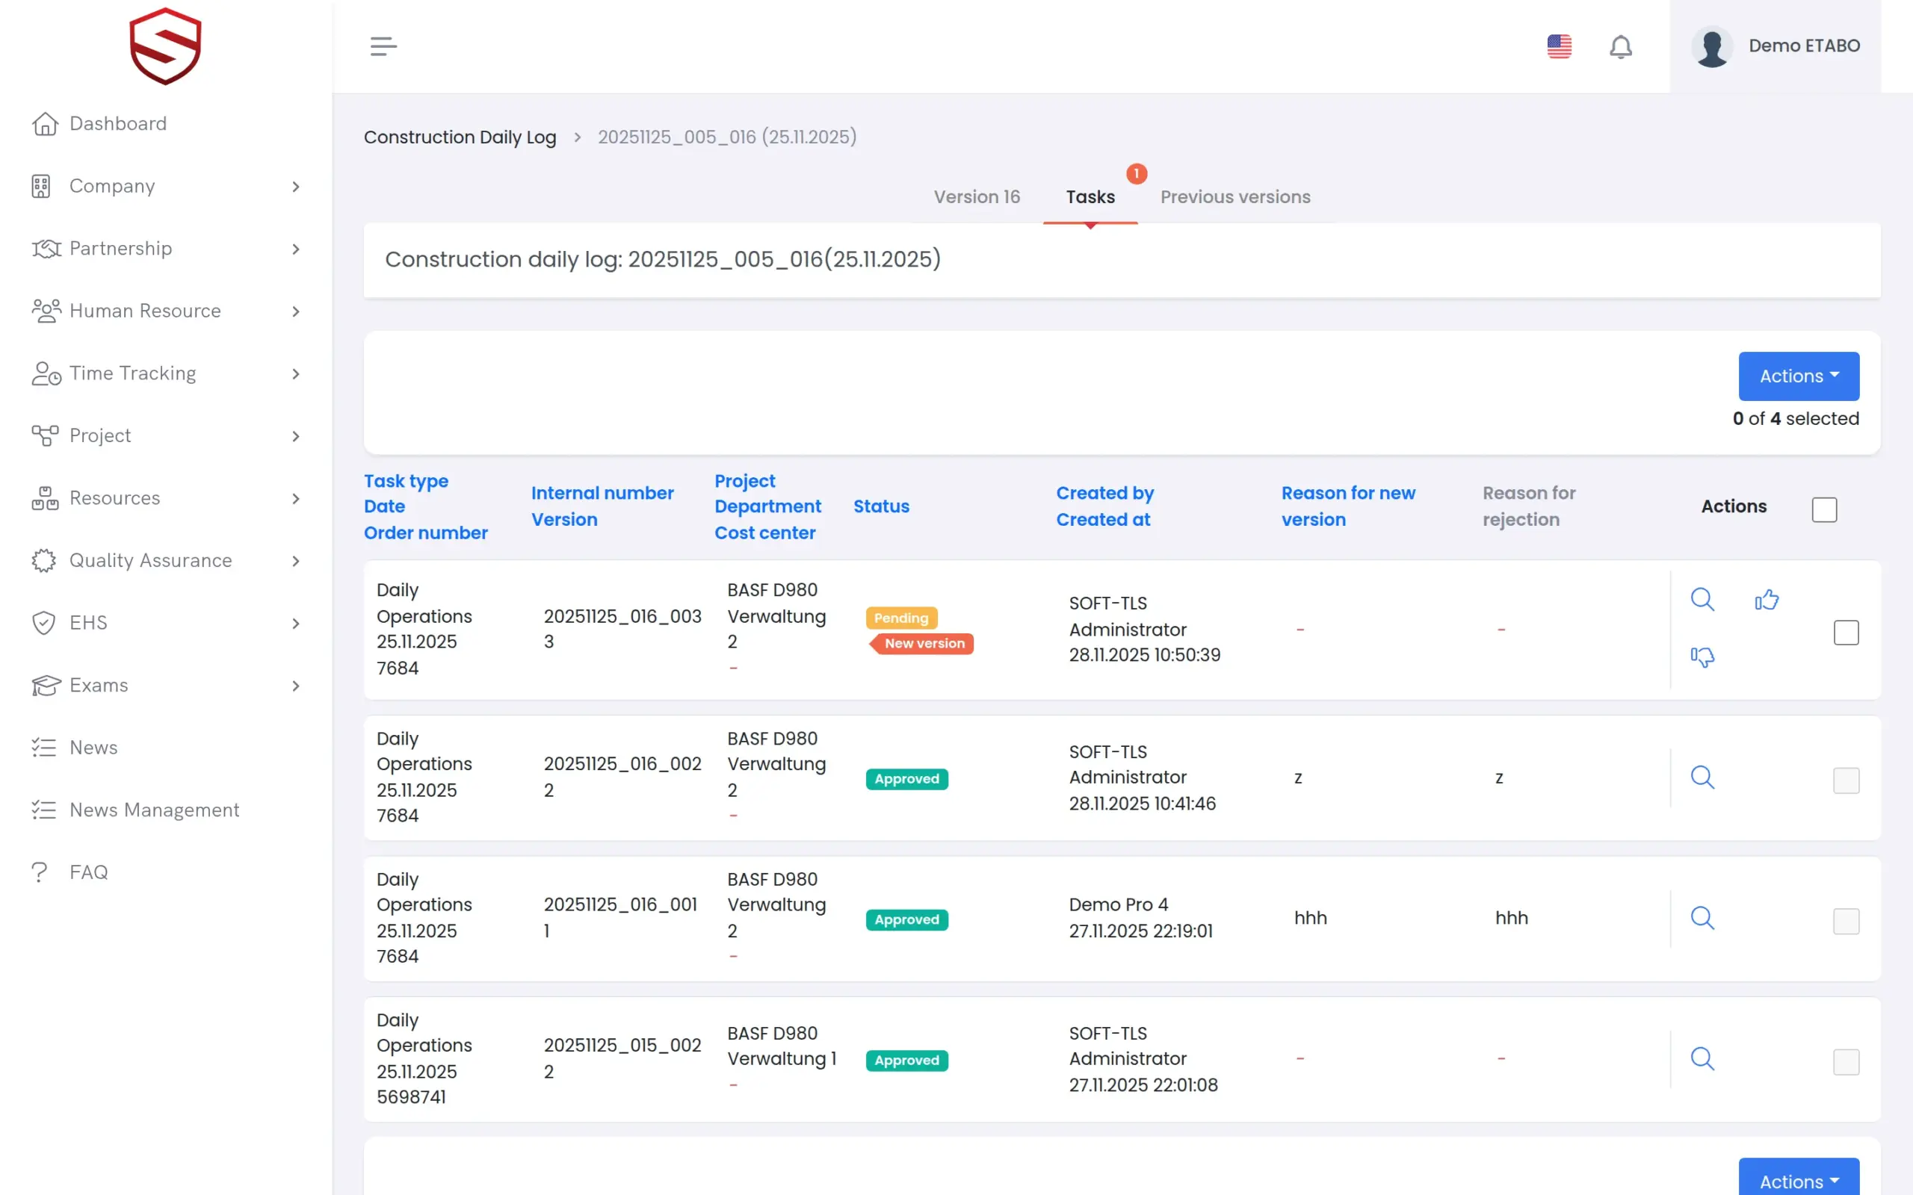Click the Time Tracking sidebar icon
This screenshot has height=1195, width=1913.
(46, 373)
